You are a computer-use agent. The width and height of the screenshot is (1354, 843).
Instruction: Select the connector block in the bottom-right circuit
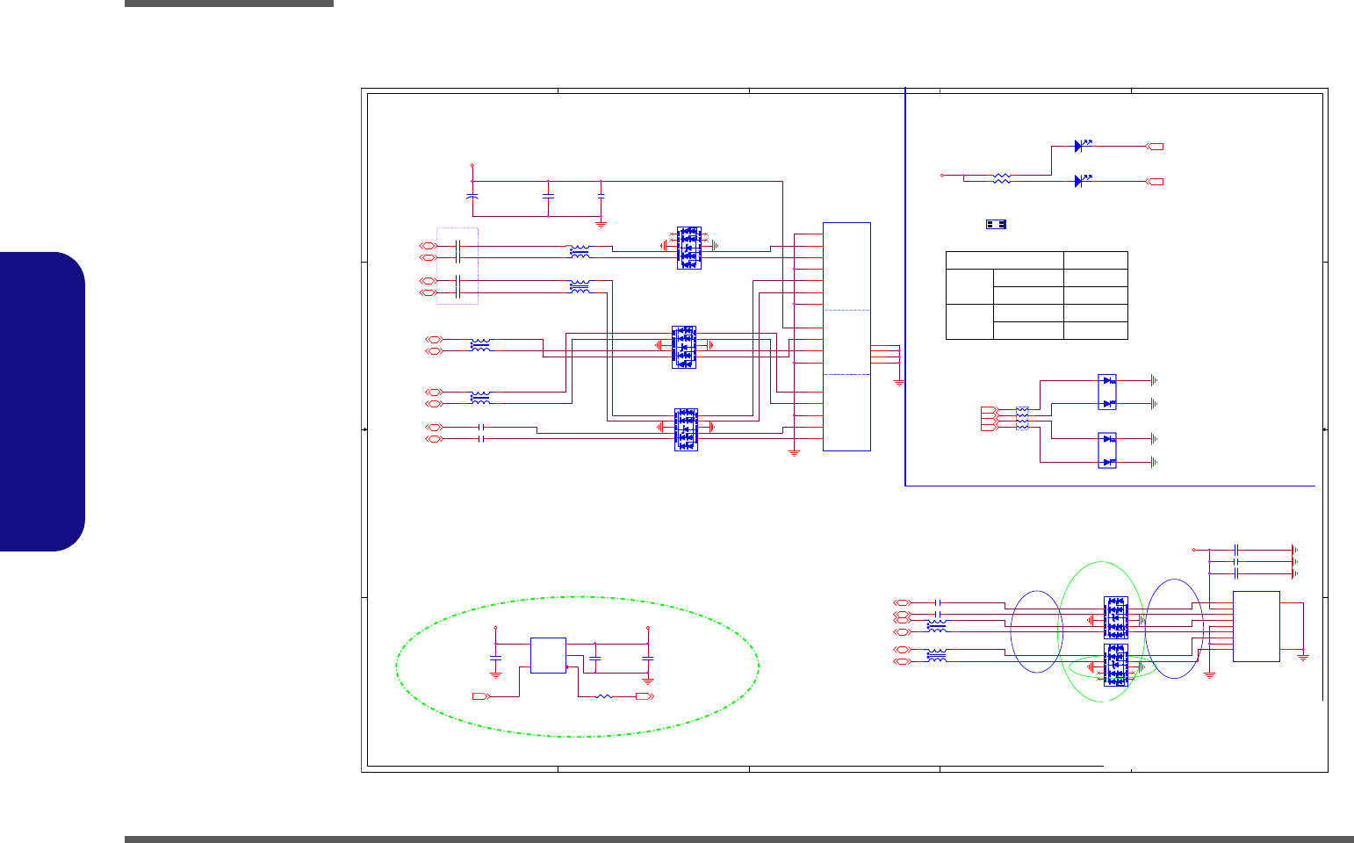click(1257, 627)
